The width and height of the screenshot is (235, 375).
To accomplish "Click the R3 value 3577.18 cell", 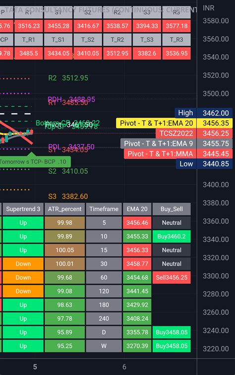I will coord(176,26).
